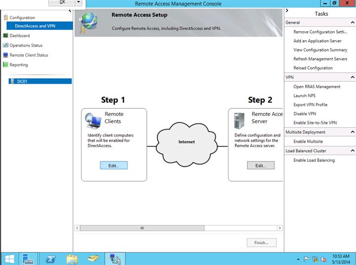This screenshot has height=265, width=356.
Task: Open Operations Status page
Action: coord(26,45)
